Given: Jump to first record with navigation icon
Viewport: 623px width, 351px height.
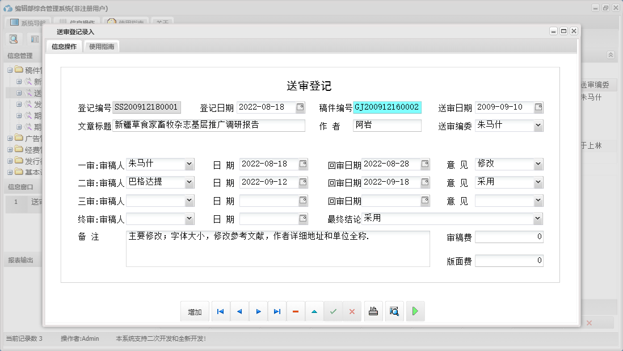Looking at the screenshot, I should tap(221, 311).
